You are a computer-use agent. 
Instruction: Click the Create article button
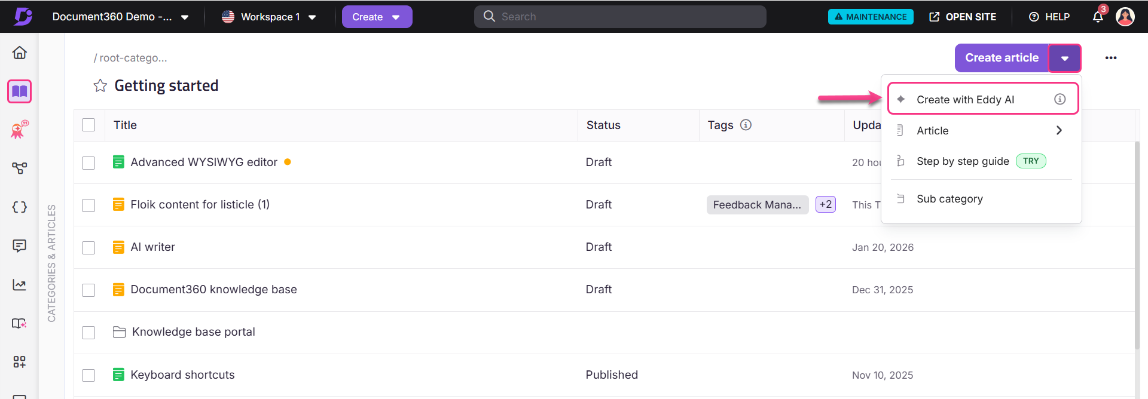tap(1002, 58)
